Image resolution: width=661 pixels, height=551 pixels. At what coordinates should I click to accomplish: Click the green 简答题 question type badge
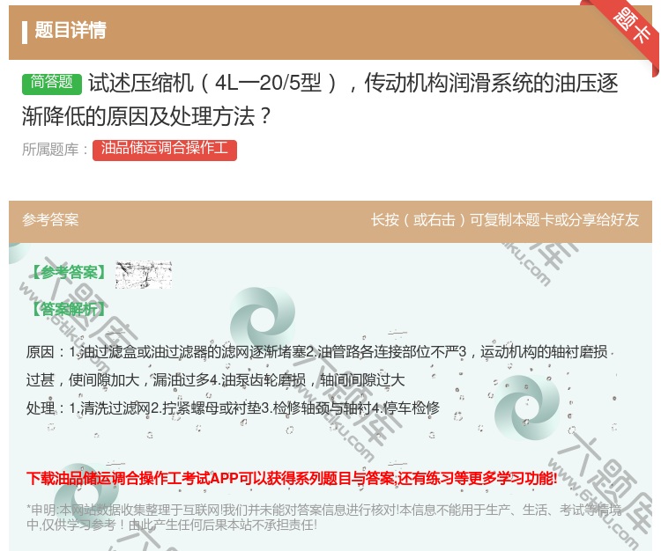click(51, 83)
